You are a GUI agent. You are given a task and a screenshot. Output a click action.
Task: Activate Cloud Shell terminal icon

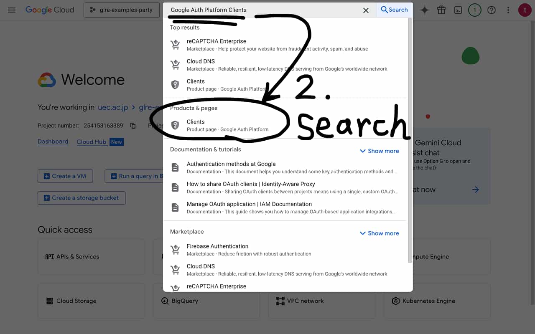tap(458, 10)
